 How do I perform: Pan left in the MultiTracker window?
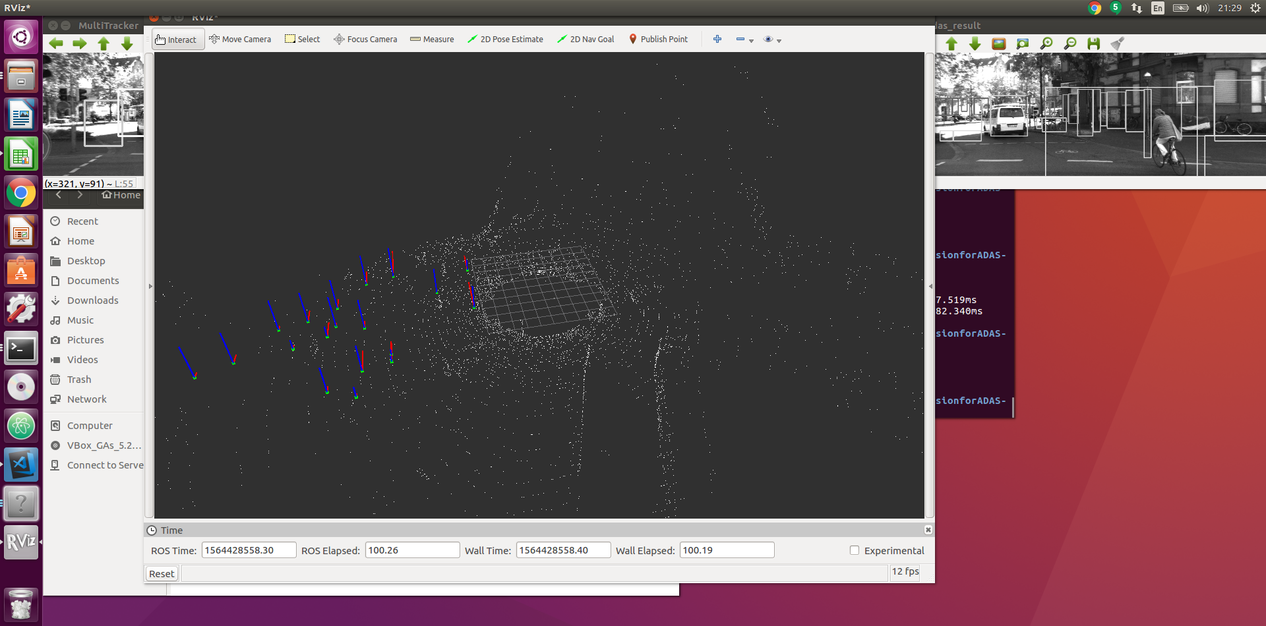tap(56, 43)
